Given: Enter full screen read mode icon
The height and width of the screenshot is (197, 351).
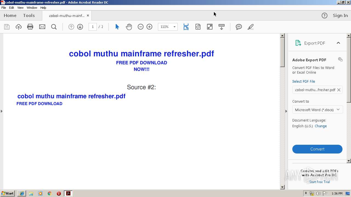Looking at the screenshot, I should (210, 27).
